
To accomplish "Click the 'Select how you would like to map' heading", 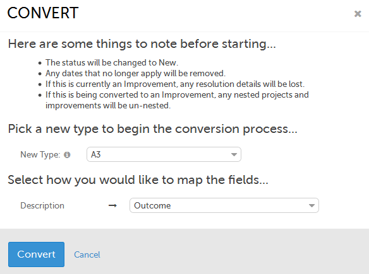I will point(138,180).
